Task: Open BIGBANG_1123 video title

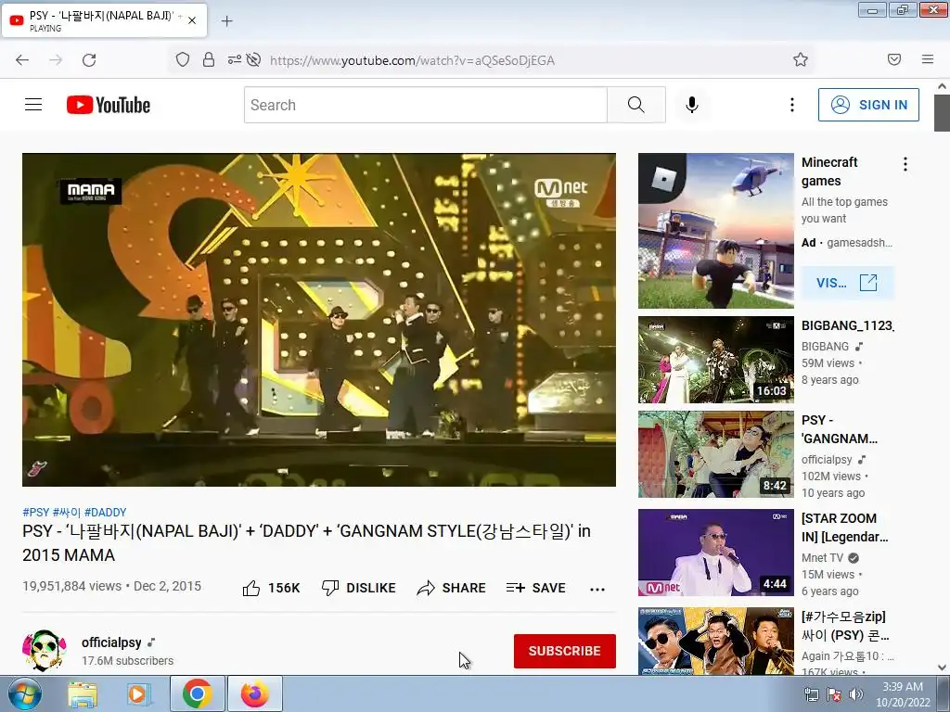Action: (x=847, y=325)
